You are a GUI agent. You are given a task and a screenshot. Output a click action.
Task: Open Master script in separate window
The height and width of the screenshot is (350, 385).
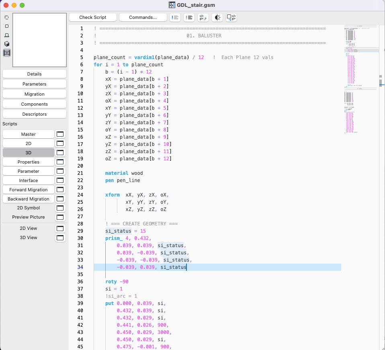coord(60,134)
